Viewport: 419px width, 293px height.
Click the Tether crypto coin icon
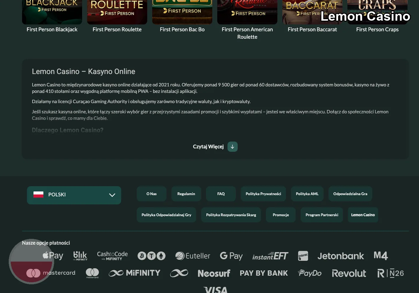[151, 256]
